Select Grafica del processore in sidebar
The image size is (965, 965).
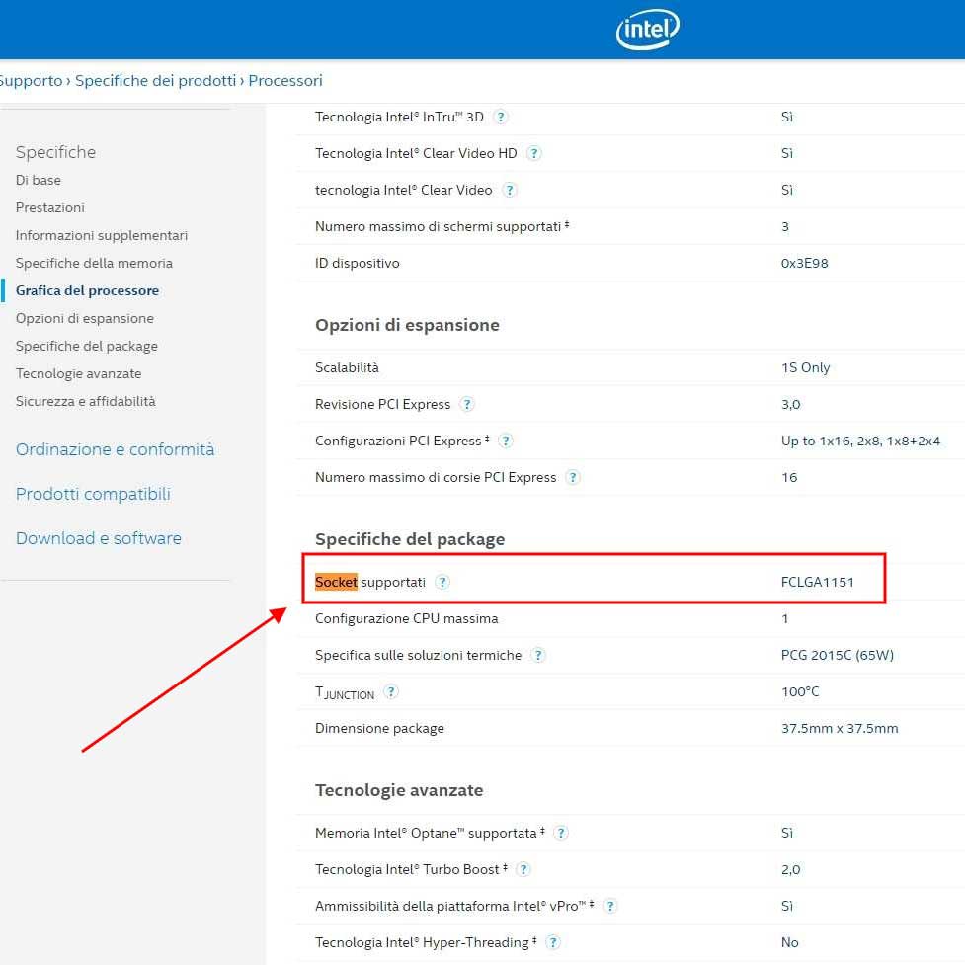87,291
